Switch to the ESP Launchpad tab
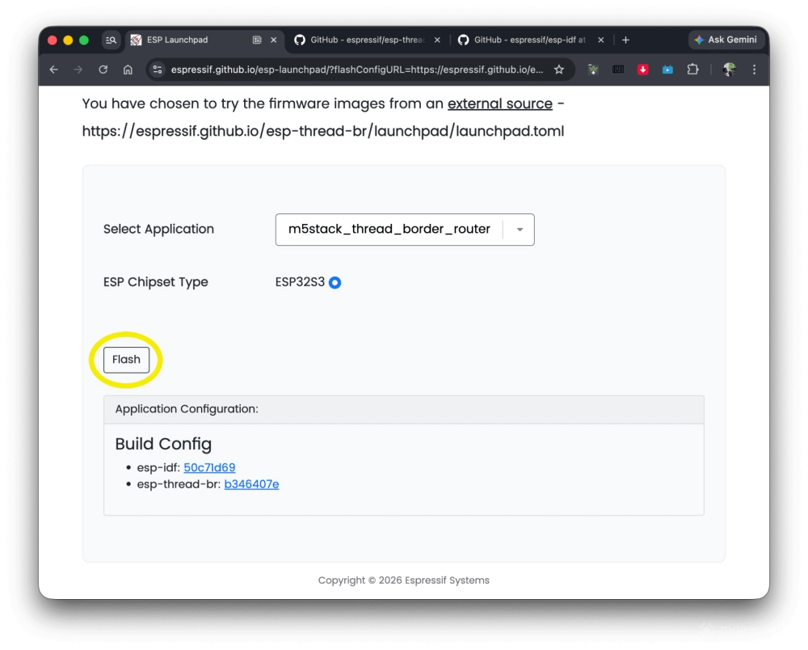This screenshot has height=650, width=808. [204, 40]
